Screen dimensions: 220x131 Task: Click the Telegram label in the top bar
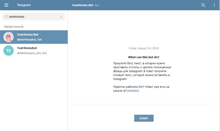coord(24,5)
